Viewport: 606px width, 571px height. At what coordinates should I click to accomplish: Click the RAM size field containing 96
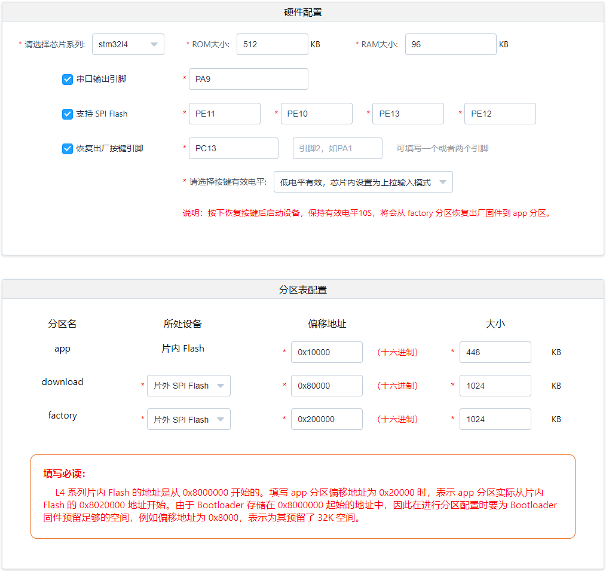(451, 44)
